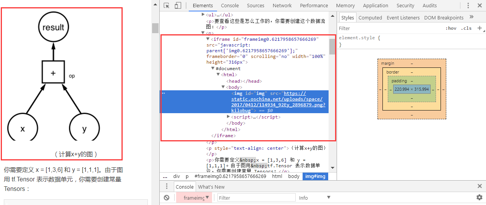Collapse the #document node

(x=213, y=68)
